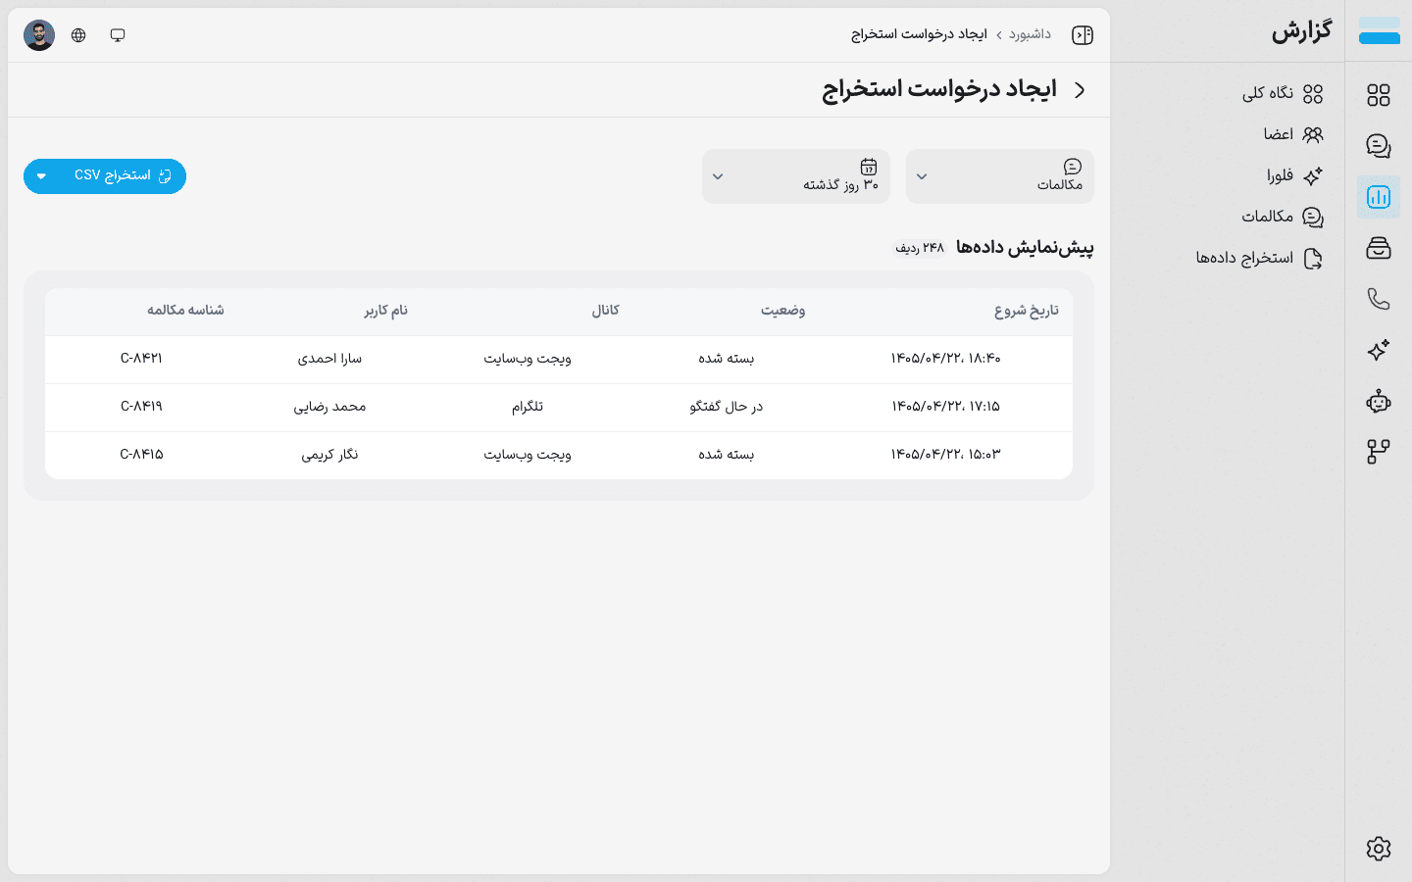
Task: Click the شناسه مکالمه column header
Action: 185,311
